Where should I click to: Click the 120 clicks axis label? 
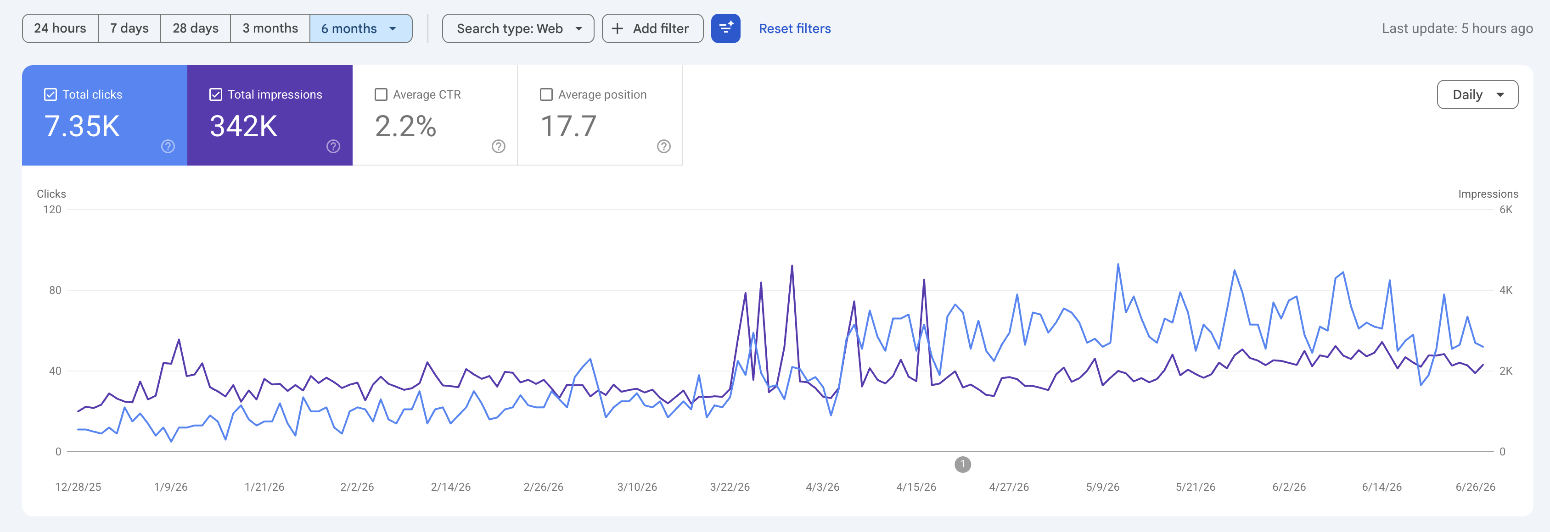[52, 209]
